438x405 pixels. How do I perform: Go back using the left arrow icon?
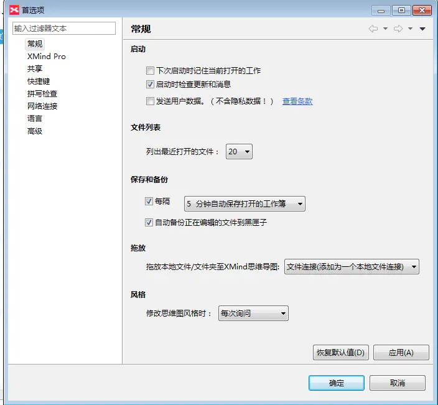[x=373, y=29]
